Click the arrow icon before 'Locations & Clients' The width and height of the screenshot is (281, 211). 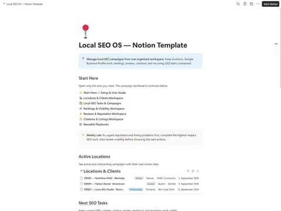(x=81, y=171)
